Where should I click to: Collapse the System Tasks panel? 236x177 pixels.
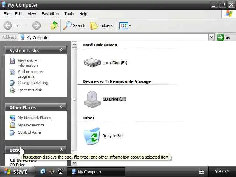(x=61, y=50)
